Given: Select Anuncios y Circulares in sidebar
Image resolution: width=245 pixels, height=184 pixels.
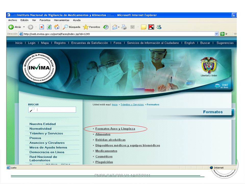Looking at the screenshot, I should pos(47,143).
